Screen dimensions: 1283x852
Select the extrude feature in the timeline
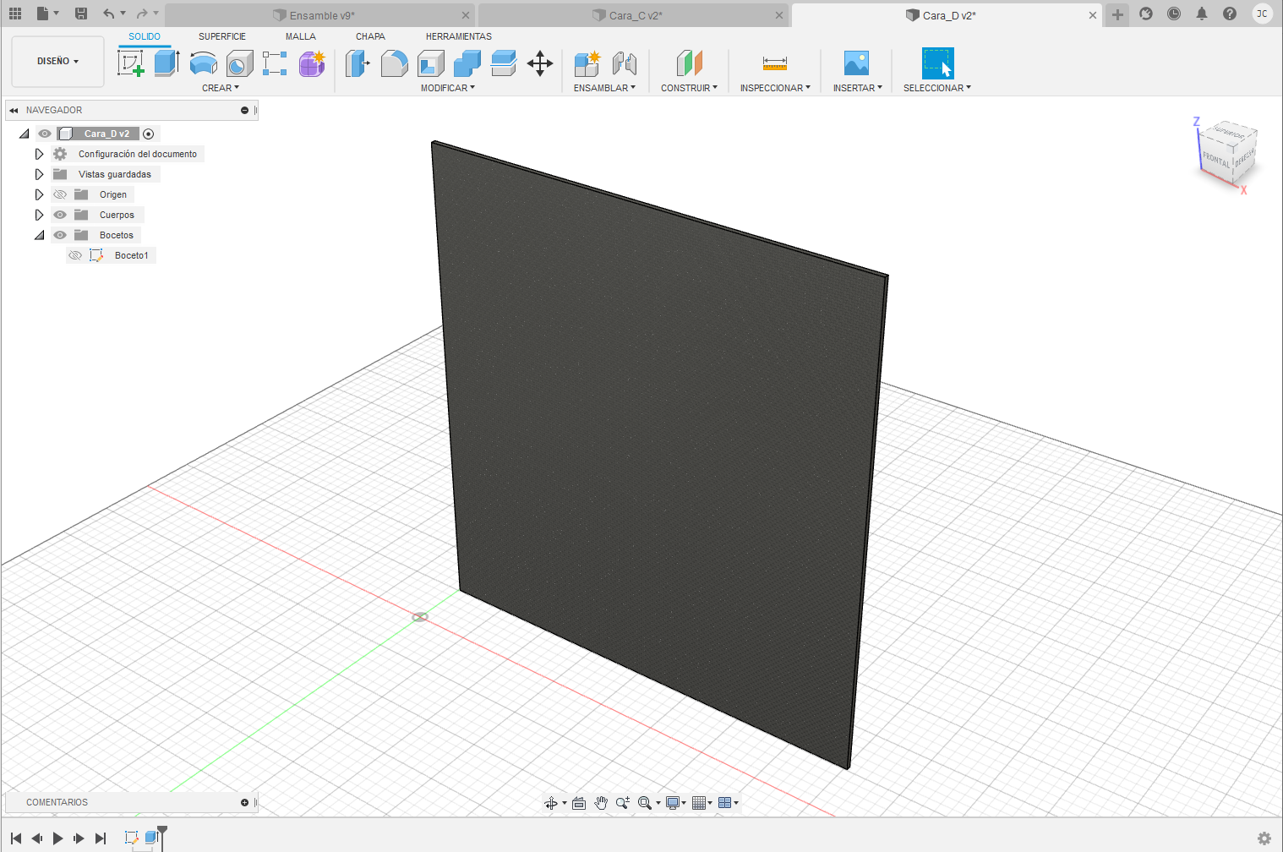[x=151, y=838]
